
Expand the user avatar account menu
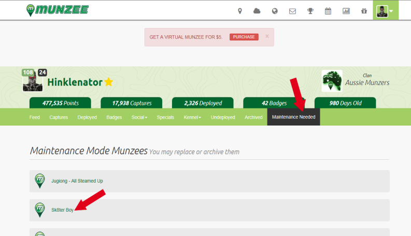click(x=386, y=10)
